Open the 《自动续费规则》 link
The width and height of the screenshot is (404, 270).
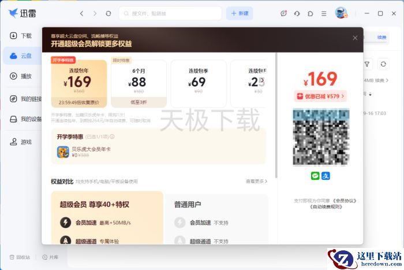tap(326, 206)
